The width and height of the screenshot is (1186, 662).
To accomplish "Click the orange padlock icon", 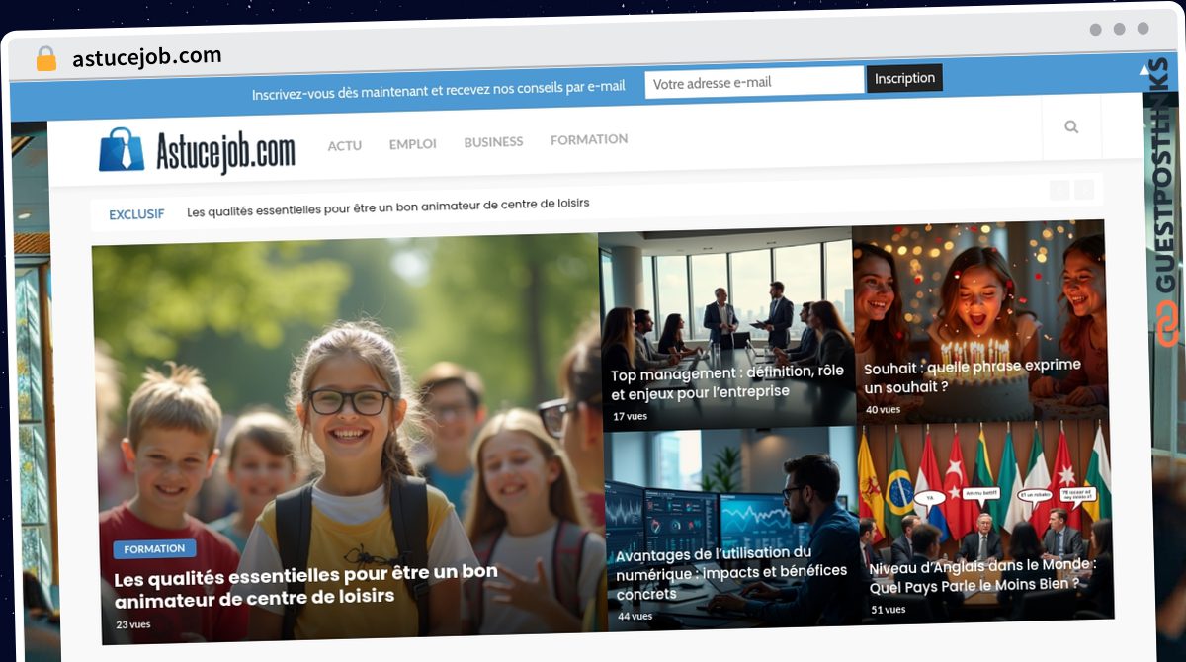I will coord(45,58).
